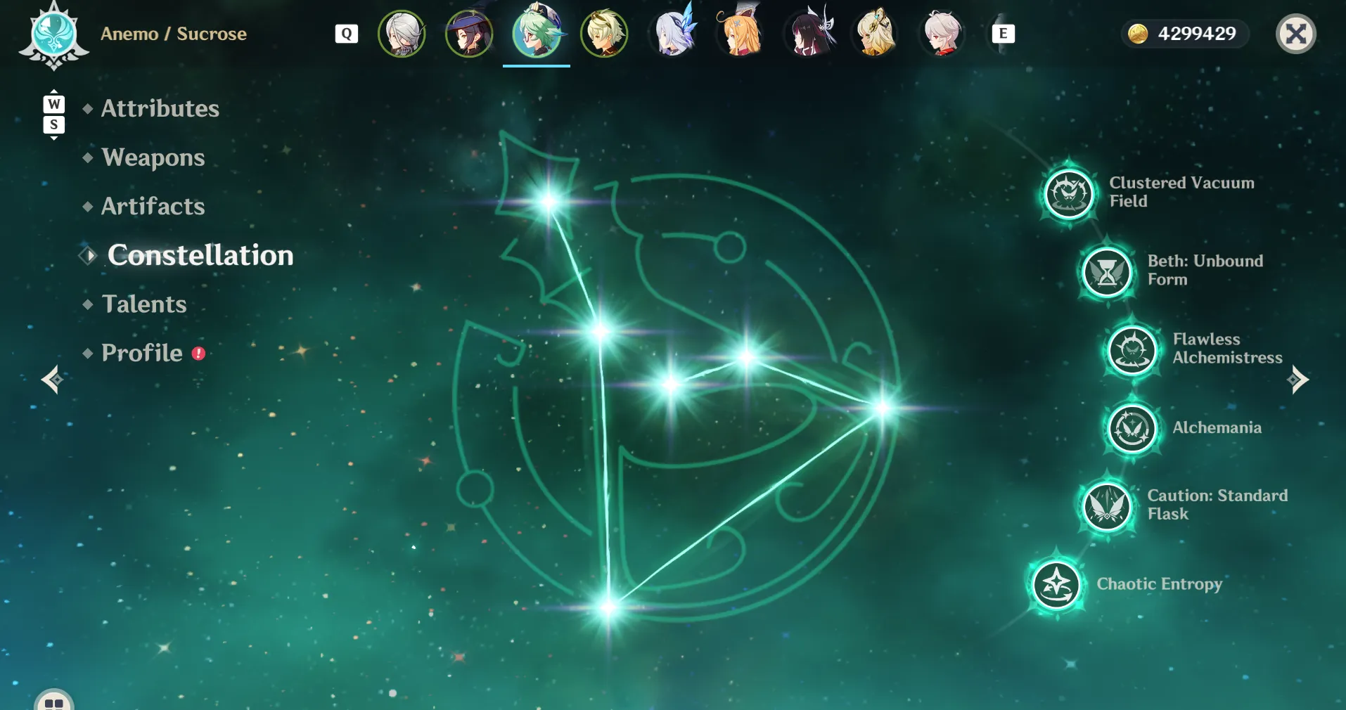Close the character screen with X
The width and height of the screenshot is (1346, 710).
coord(1295,34)
